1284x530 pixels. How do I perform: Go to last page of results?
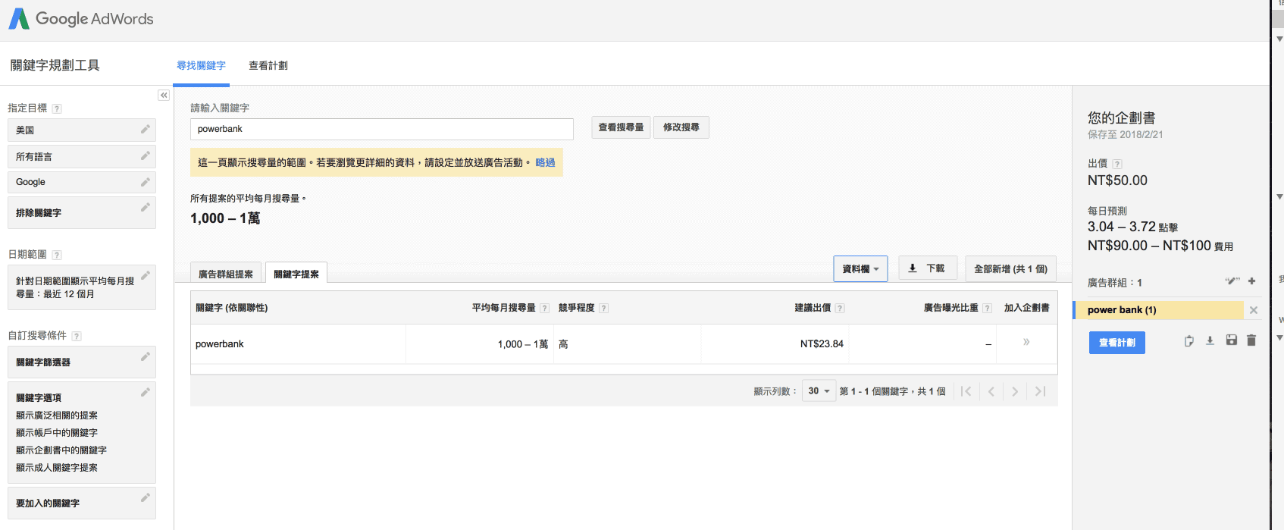(x=1040, y=391)
